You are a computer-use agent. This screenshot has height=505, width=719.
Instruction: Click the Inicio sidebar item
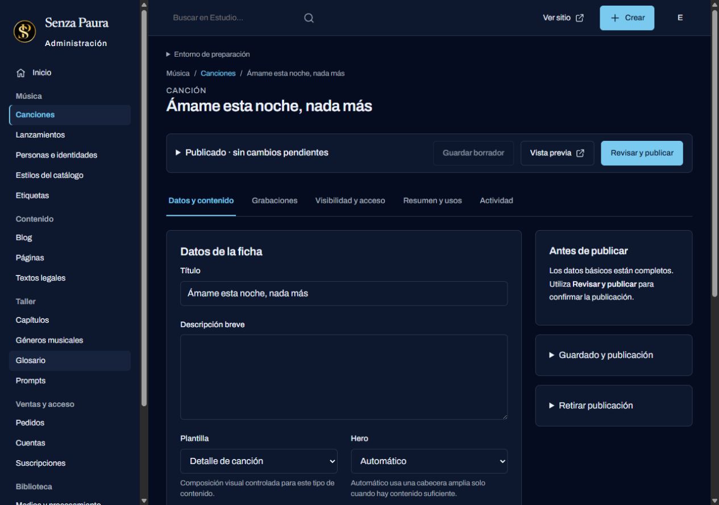point(70,73)
